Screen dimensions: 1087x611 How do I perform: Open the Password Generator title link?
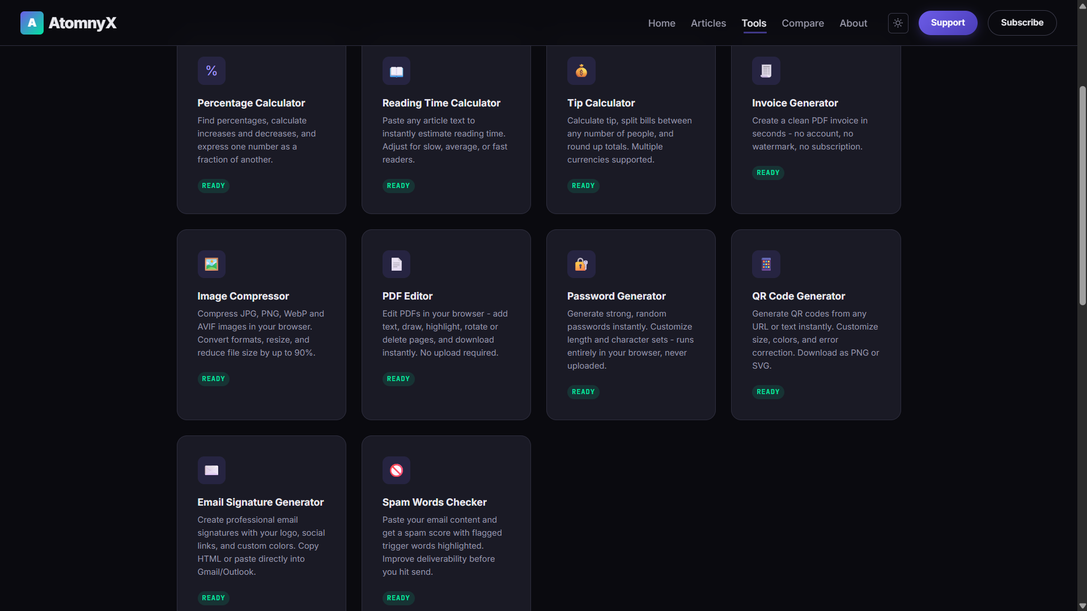pos(616,296)
